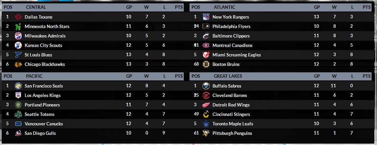Sort Great Lakes table by GP
The width and height of the screenshot is (377, 145).
pyautogui.click(x=317, y=76)
